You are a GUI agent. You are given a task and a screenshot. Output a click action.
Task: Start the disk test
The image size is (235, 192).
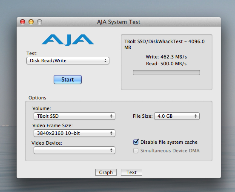coord(68,79)
